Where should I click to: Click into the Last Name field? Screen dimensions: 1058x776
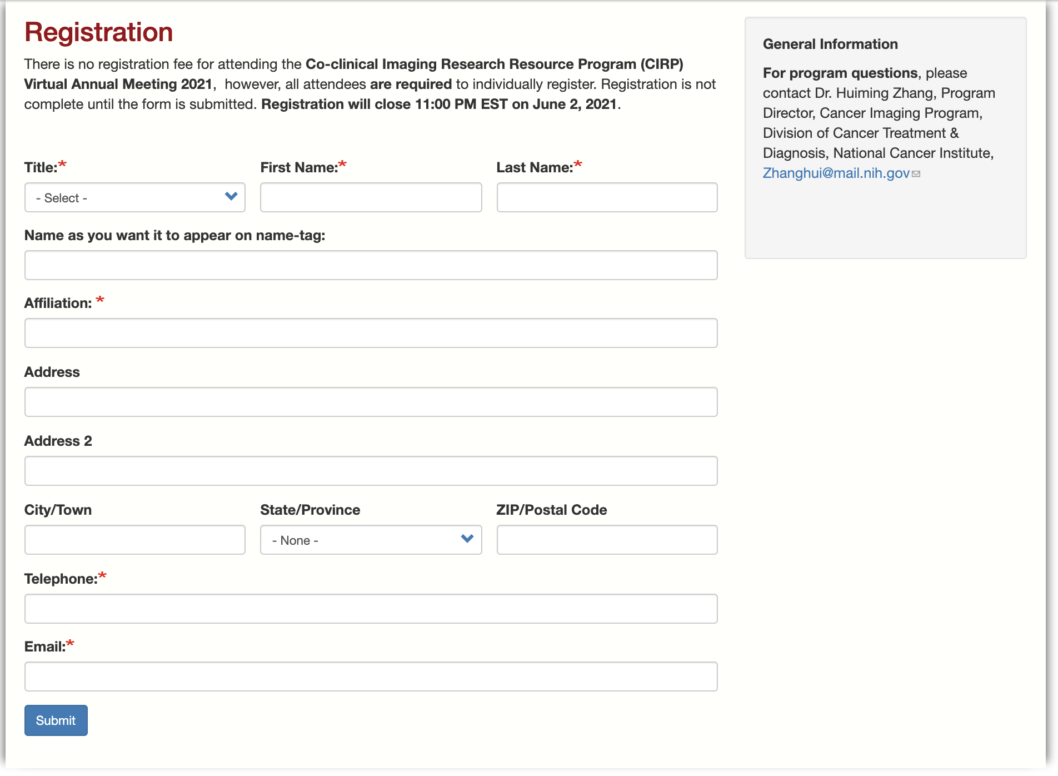click(x=607, y=198)
